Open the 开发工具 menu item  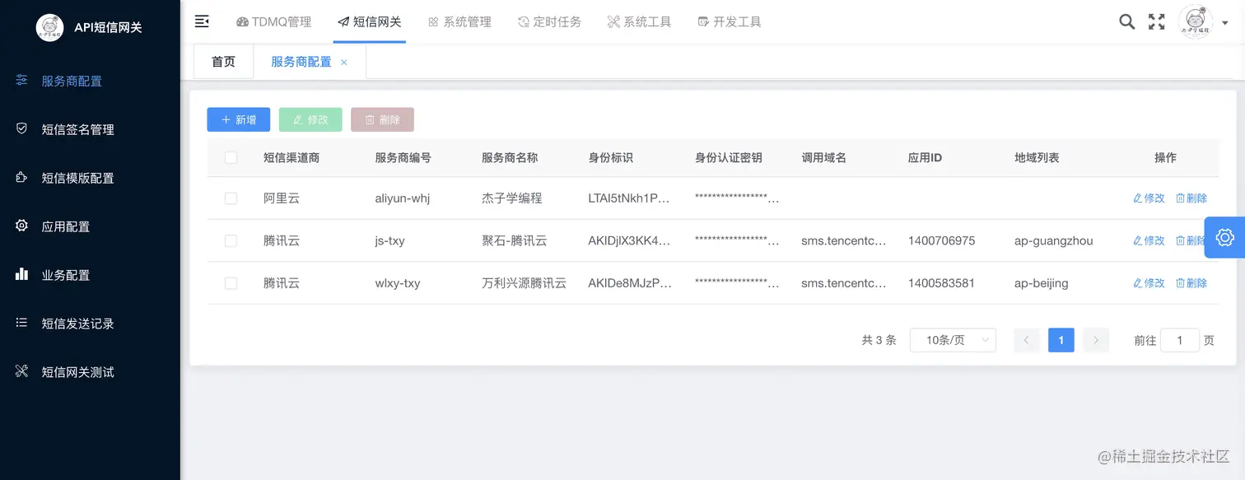[x=728, y=21]
